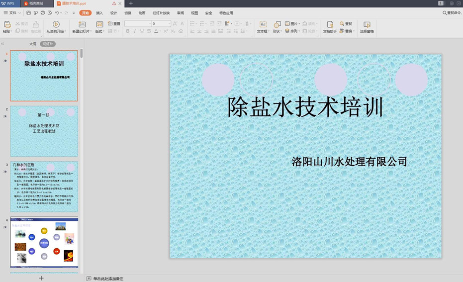Switch sidebar to 大纲 outline view
The height and width of the screenshot is (282, 463).
point(33,44)
